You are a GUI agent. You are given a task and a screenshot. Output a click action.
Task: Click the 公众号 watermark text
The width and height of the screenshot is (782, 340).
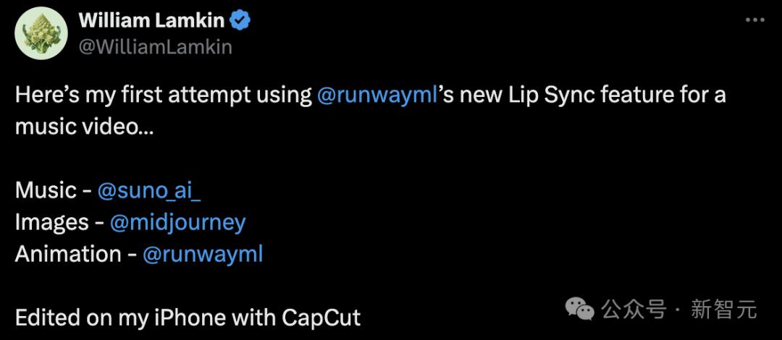click(x=634, y=310)
